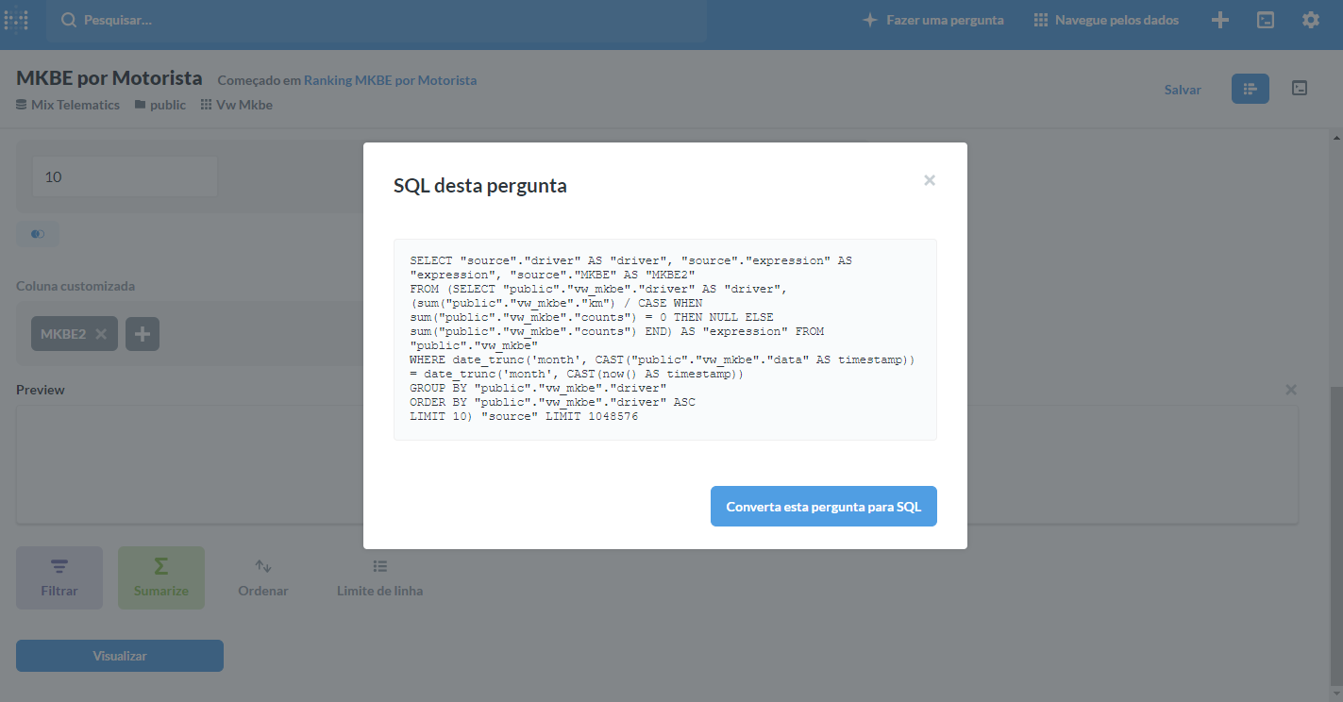Flip the toggle switch below the limit input
The width and height of the screenshot is (1343, 702).
tap(37, 233)
